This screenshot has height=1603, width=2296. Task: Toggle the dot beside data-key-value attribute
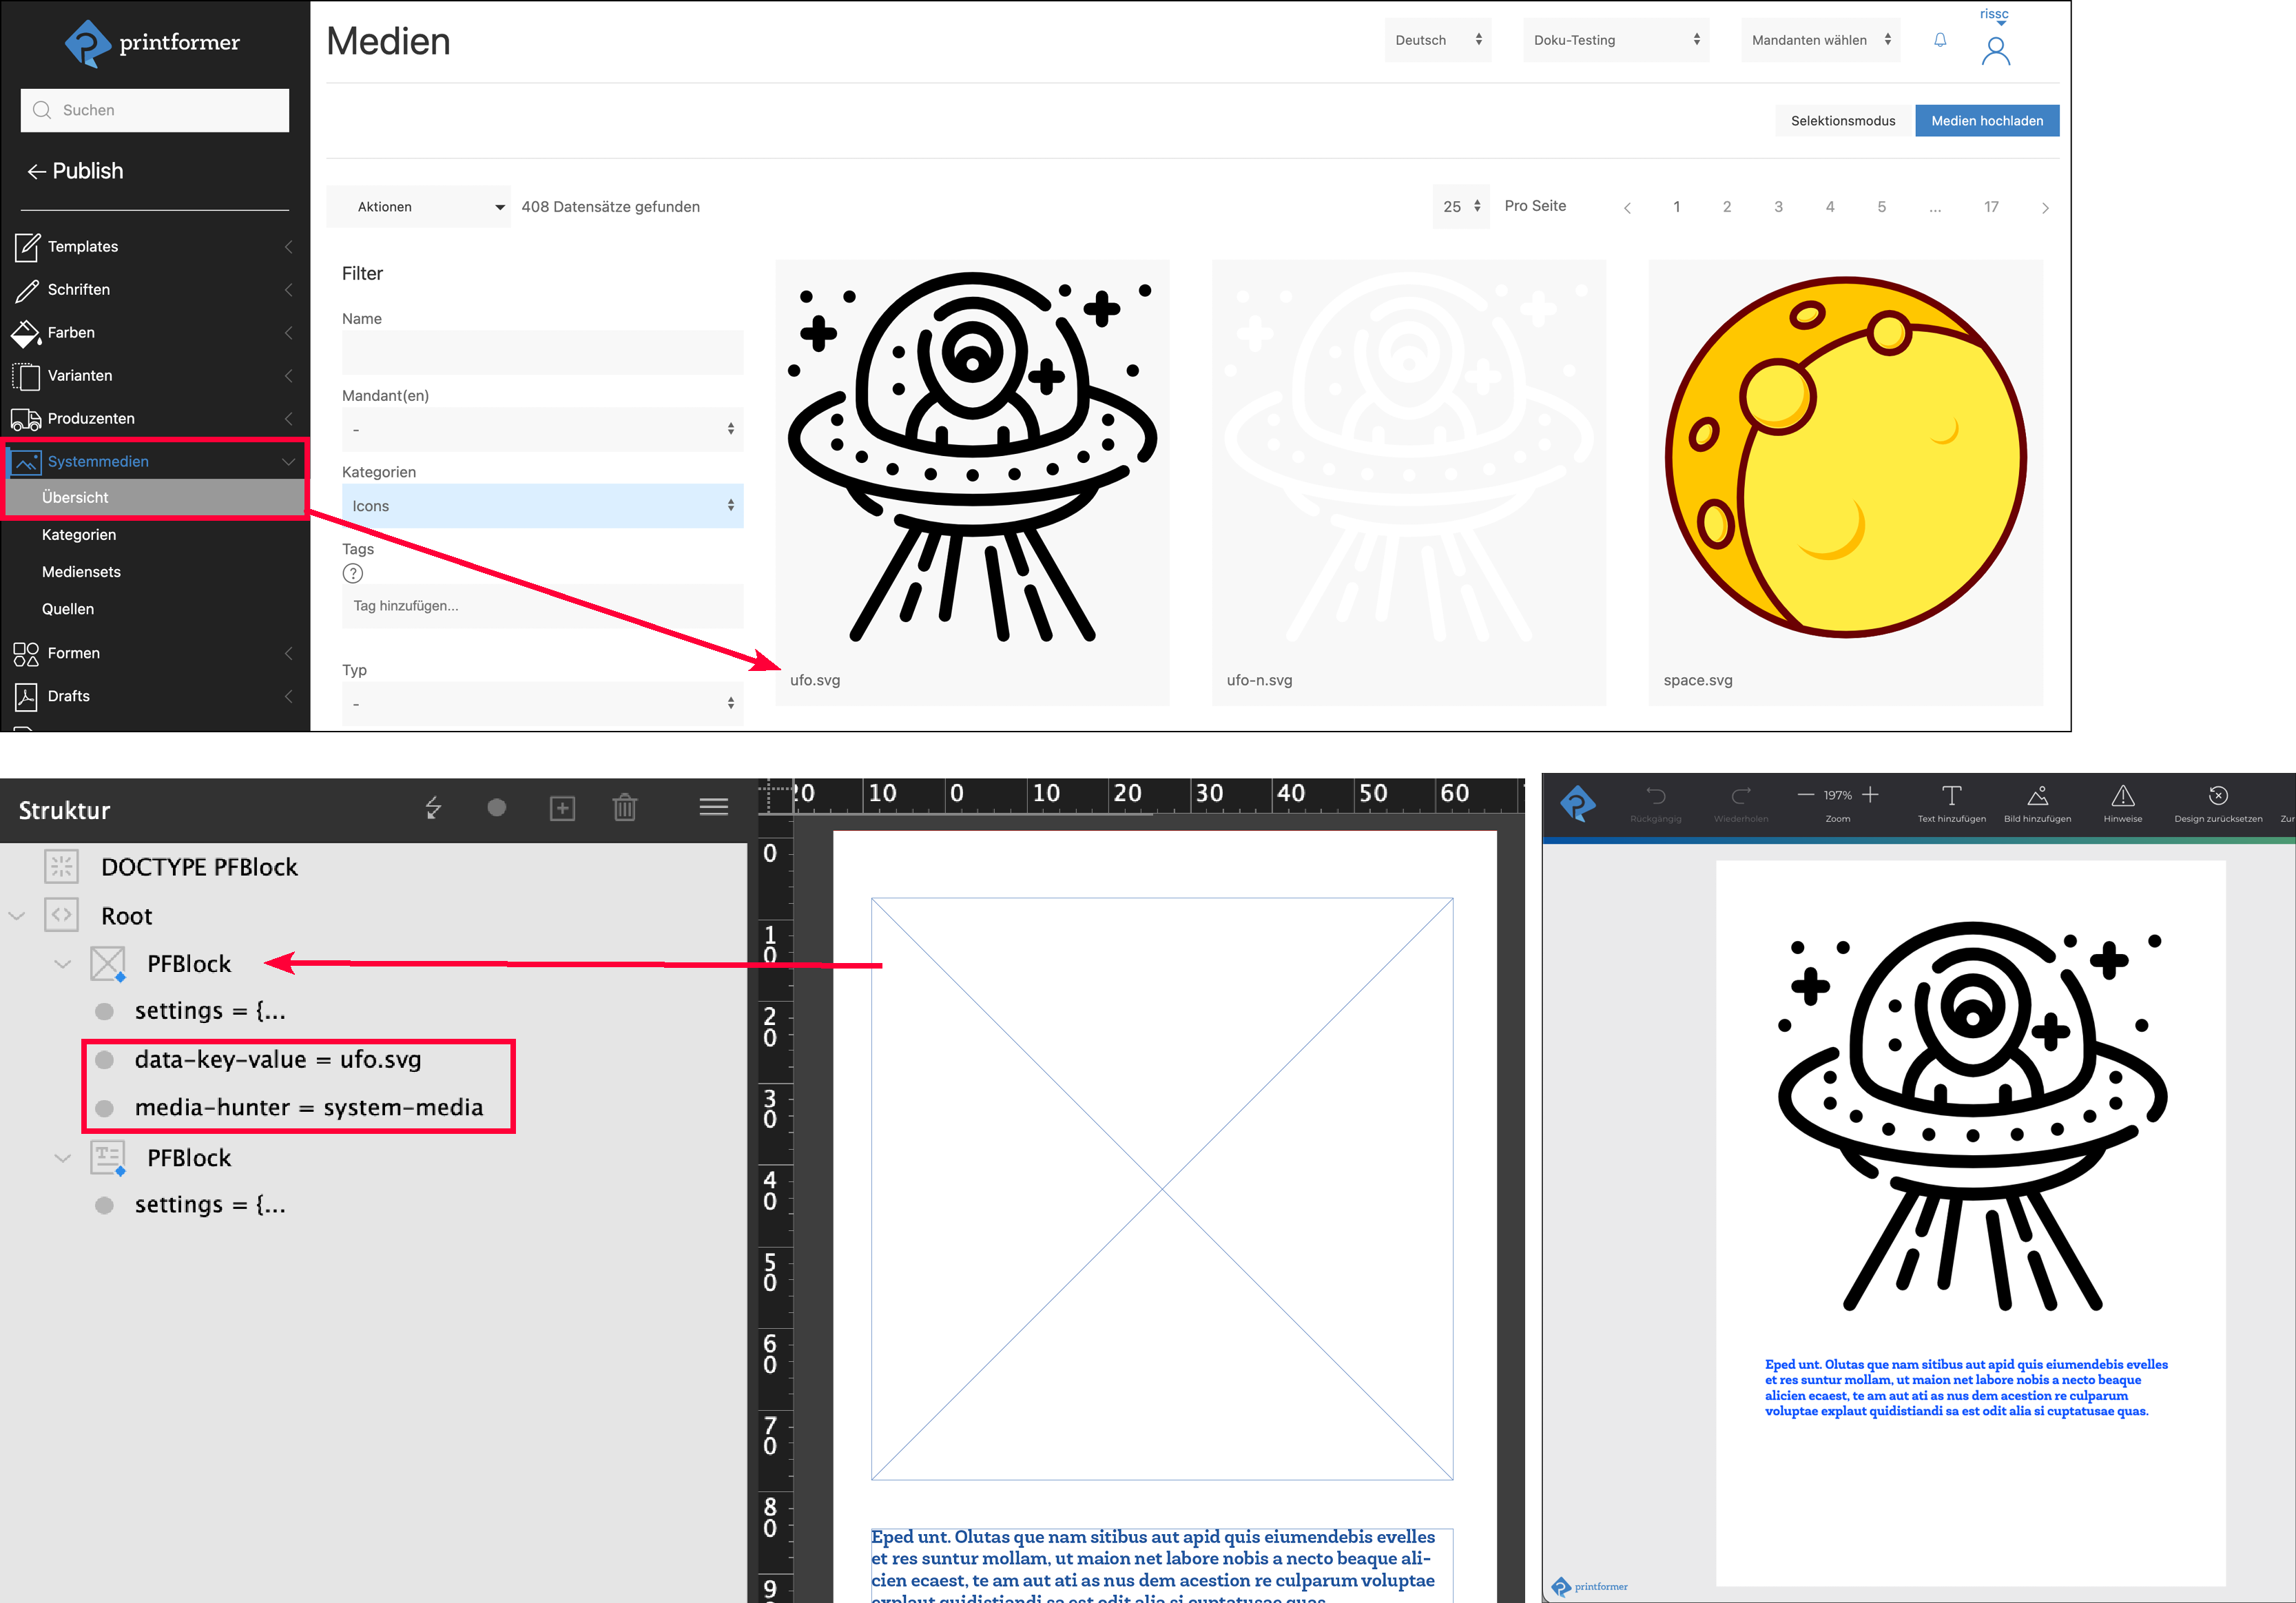[105, 1060]
